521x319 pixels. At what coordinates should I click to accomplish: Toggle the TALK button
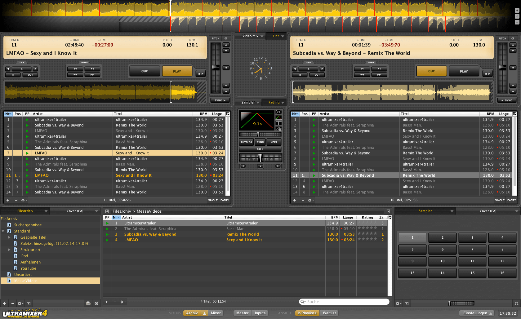(260, 149)
